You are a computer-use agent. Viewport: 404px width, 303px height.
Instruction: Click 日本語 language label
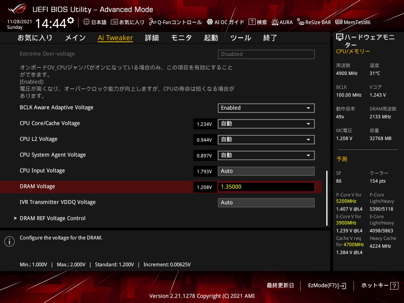tap(99, 22)
